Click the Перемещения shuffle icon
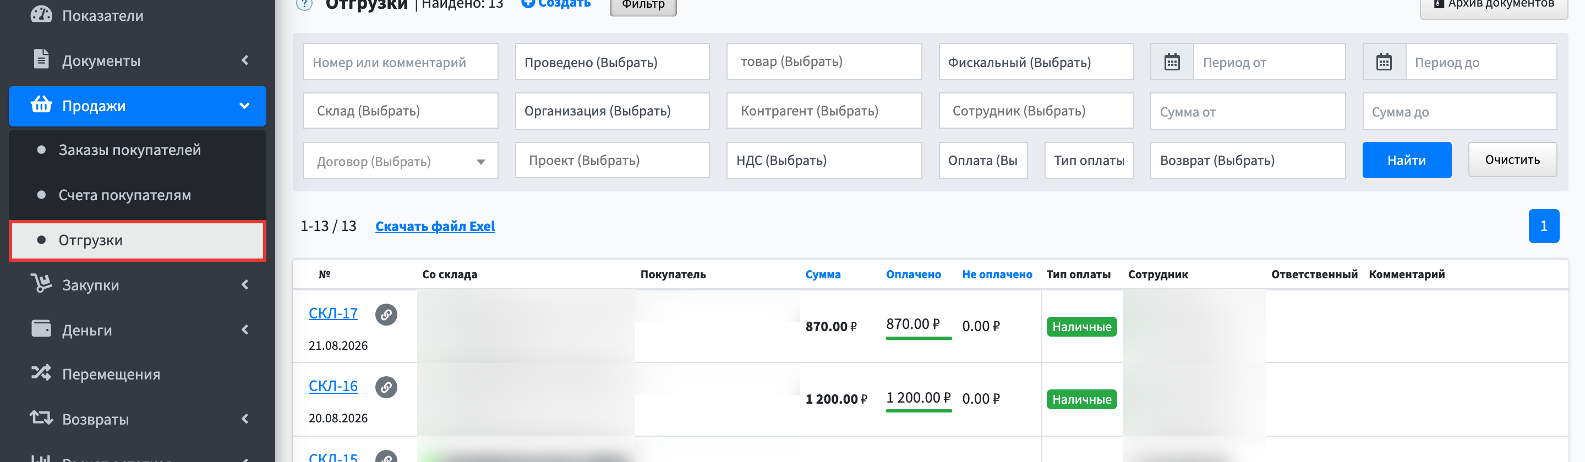Image resolution: width=1585 pixels, height=462 pixels. coord(41,373)
